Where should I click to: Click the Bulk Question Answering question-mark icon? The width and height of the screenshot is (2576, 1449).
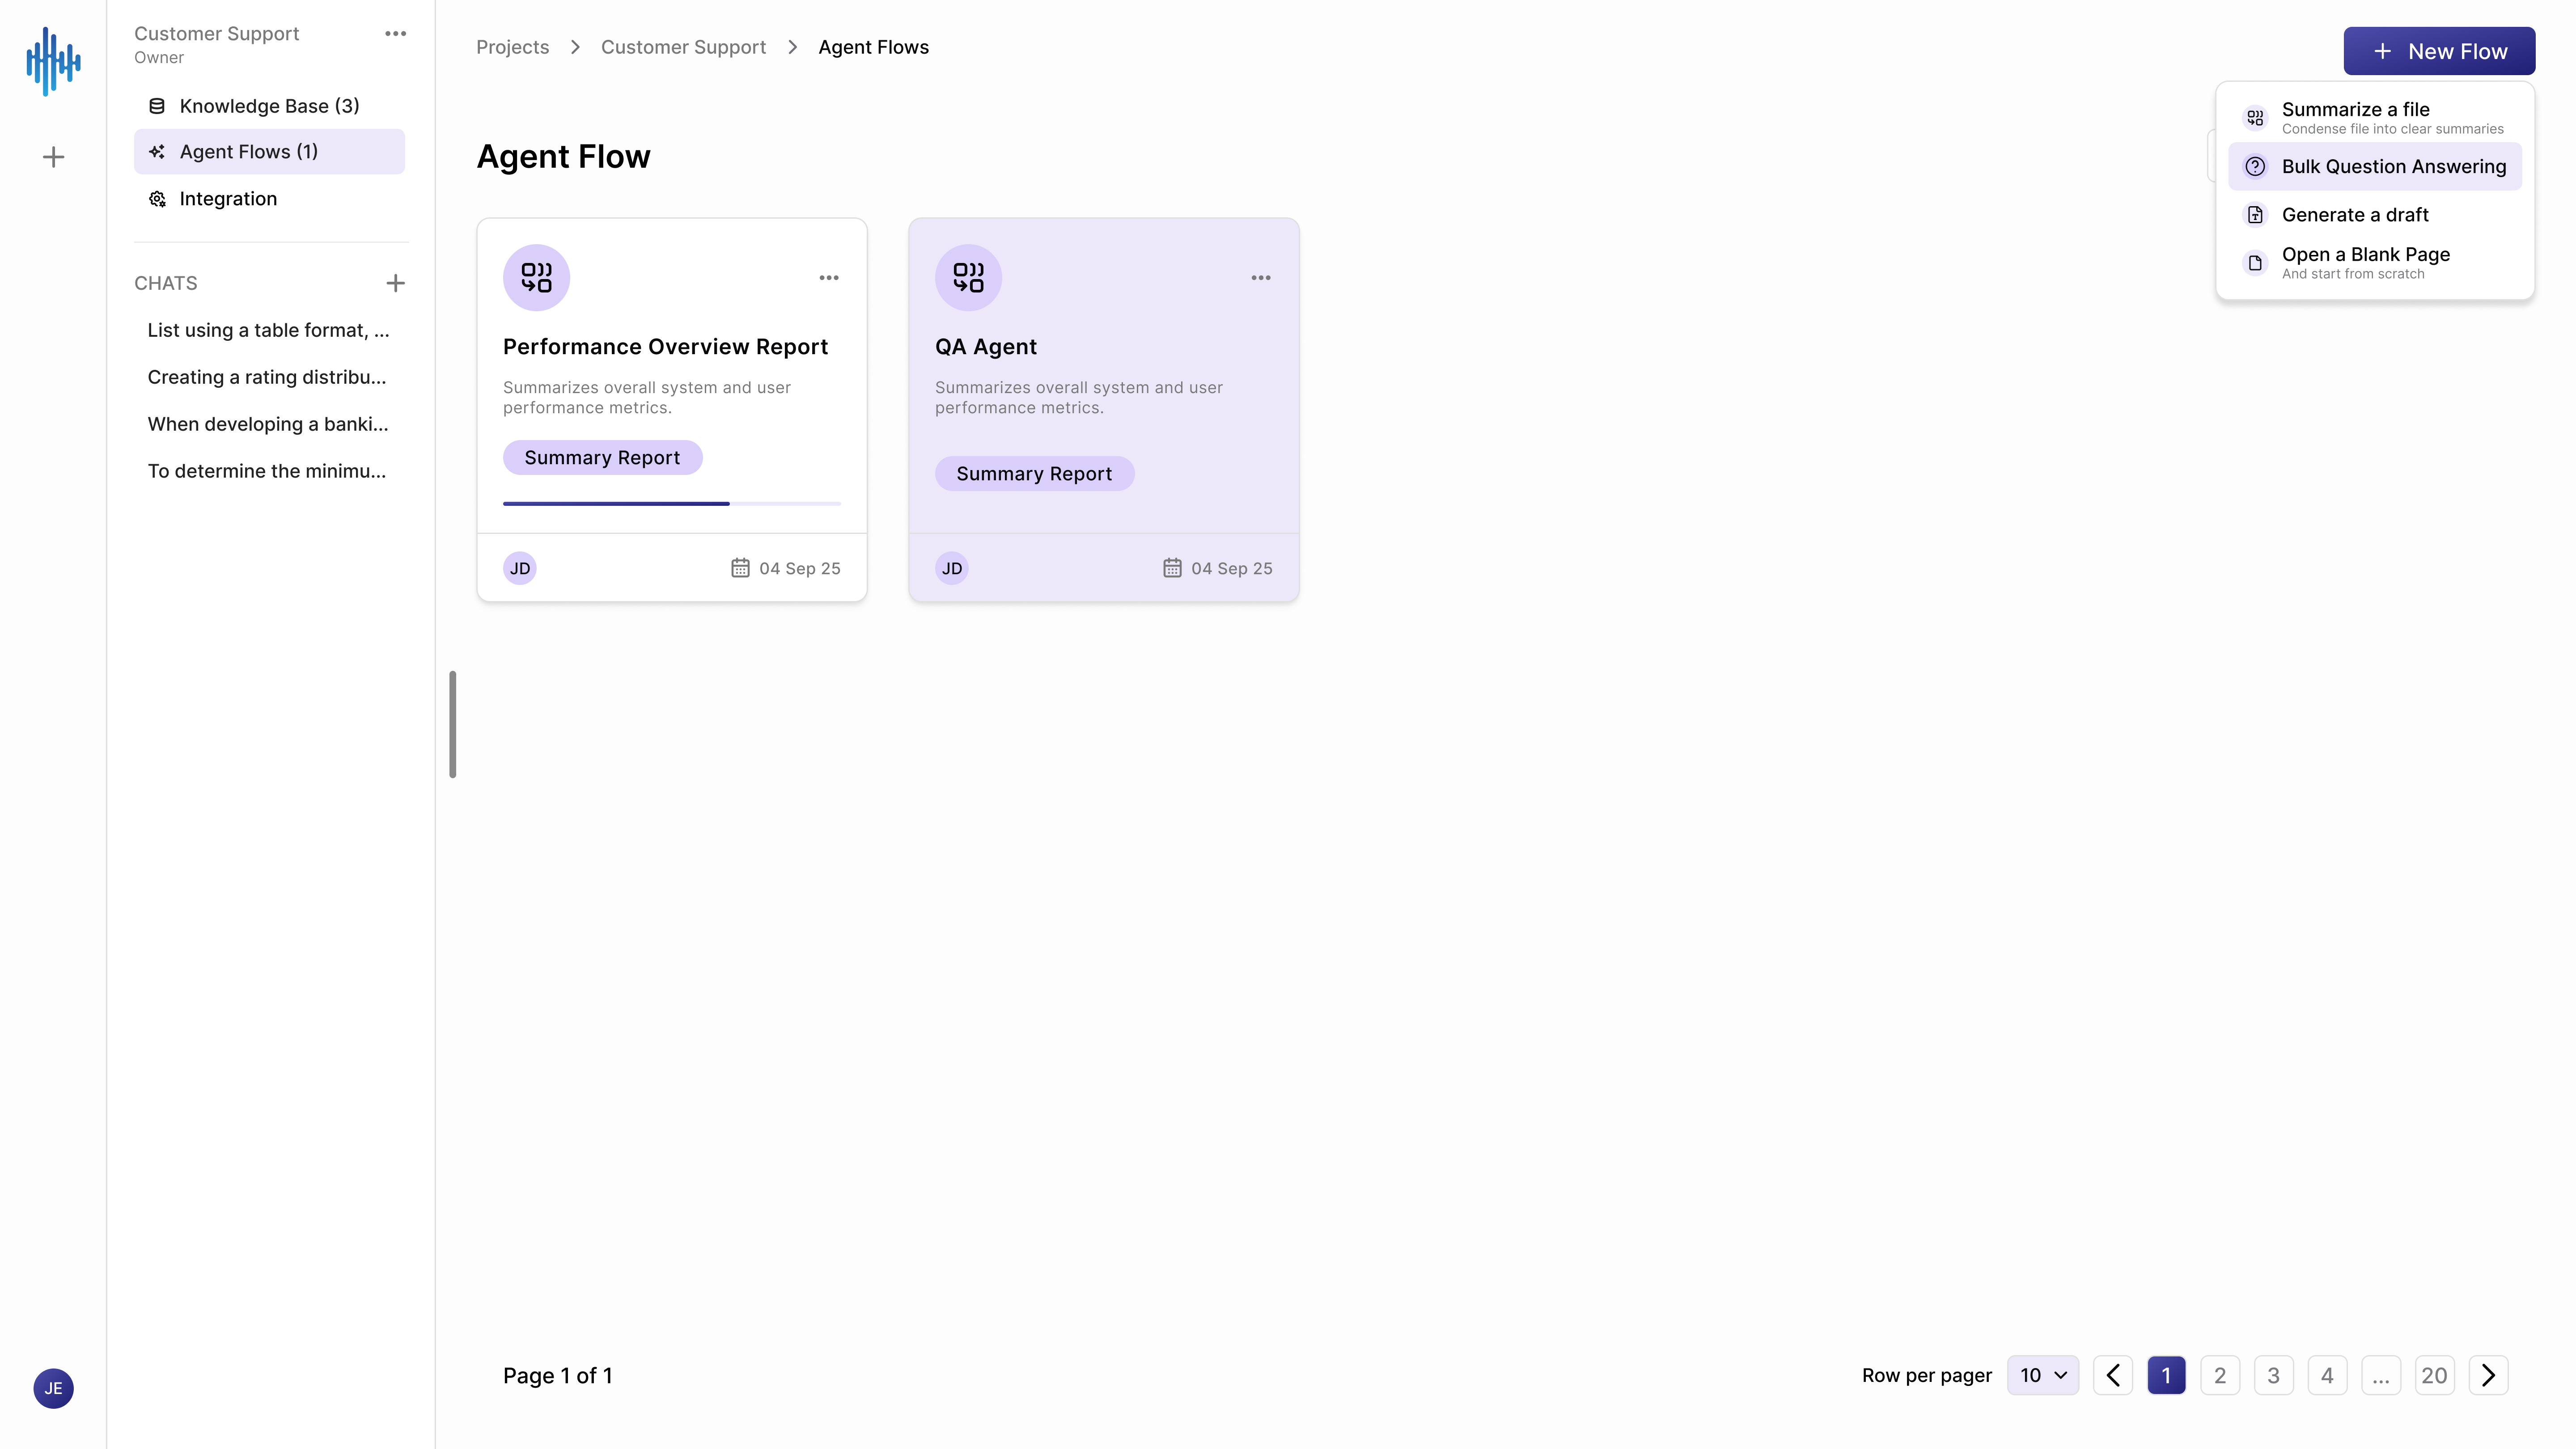point(2255,167)
